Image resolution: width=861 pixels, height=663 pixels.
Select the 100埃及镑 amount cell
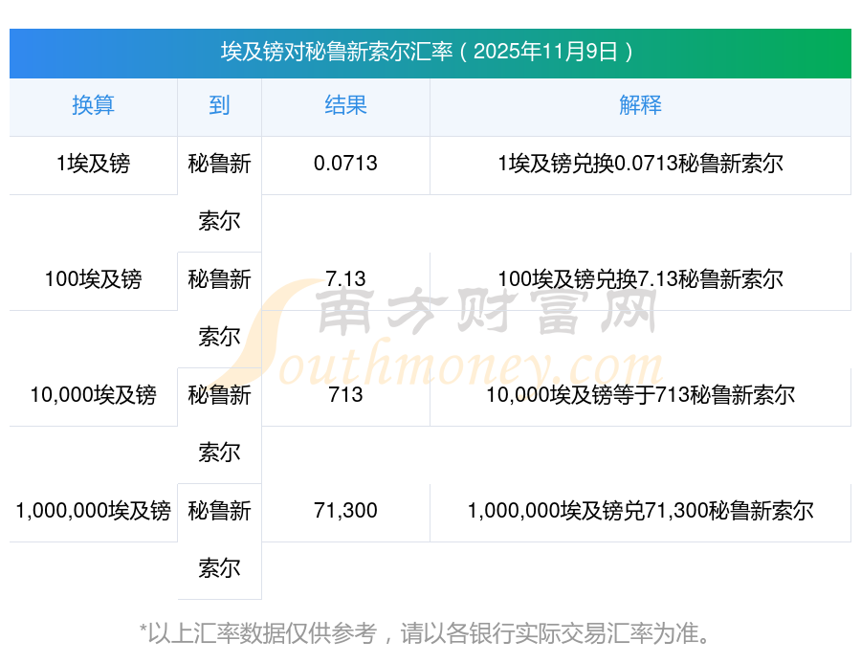[x=93, y=280]
